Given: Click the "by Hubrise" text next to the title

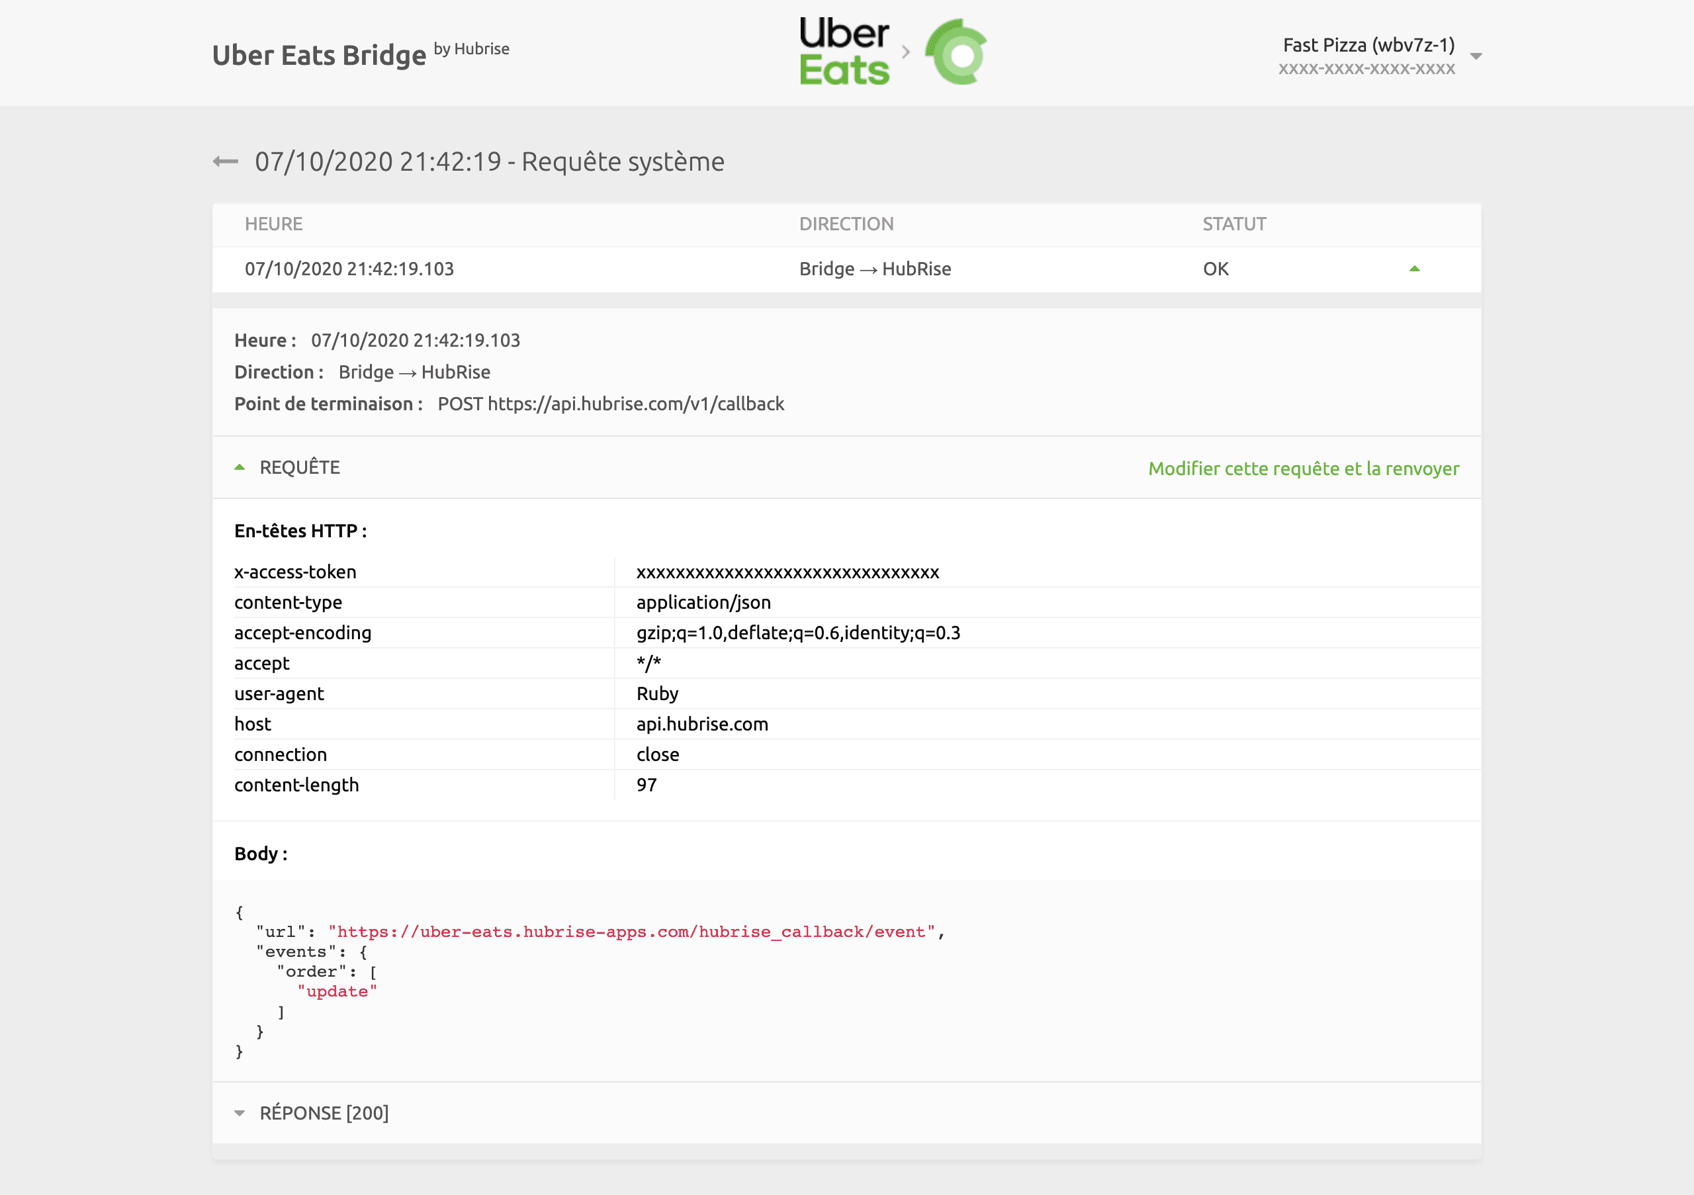Looking at the screenshot, I should tap(471, 49).
